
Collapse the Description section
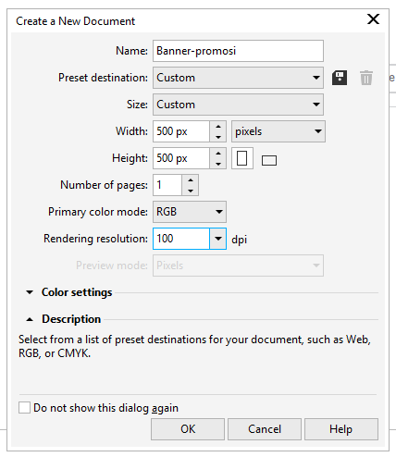[x=30, y=319]
